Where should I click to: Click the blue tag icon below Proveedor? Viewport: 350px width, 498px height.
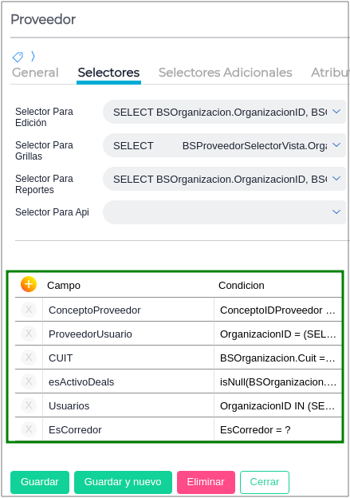(18, 57)
